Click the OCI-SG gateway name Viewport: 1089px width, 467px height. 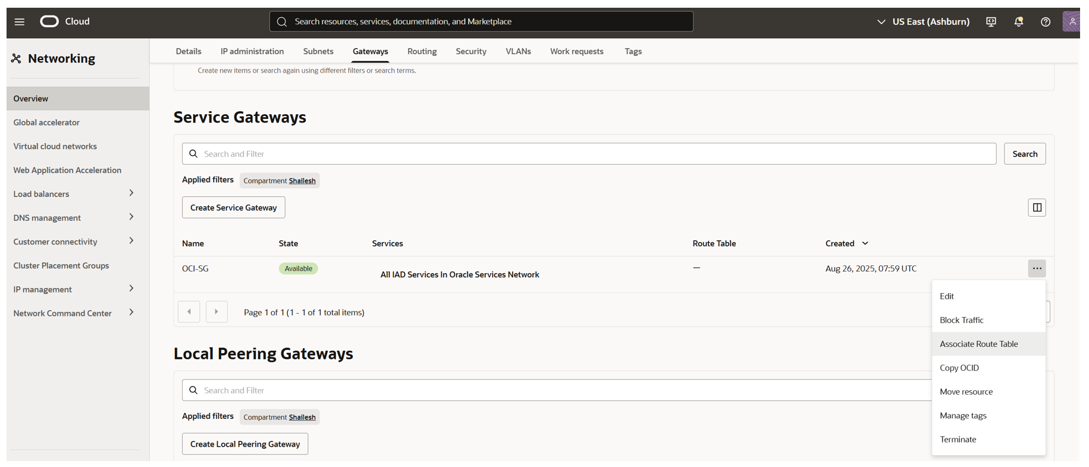pos(195,269)
